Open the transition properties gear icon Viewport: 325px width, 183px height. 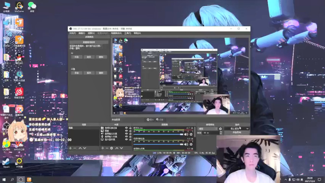tap(220, 129)
